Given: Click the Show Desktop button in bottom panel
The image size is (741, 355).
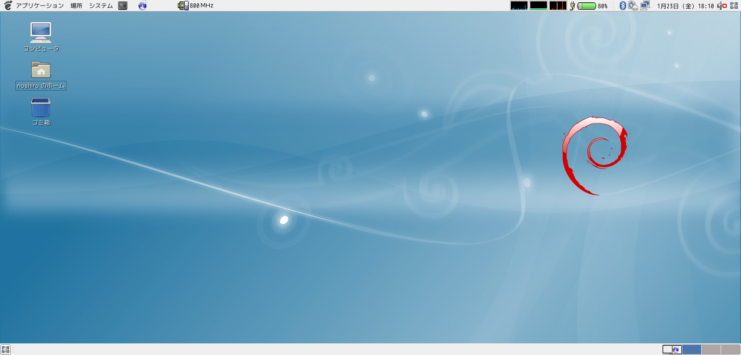Looking at the screenshot, I should click(x=6, y=349).
